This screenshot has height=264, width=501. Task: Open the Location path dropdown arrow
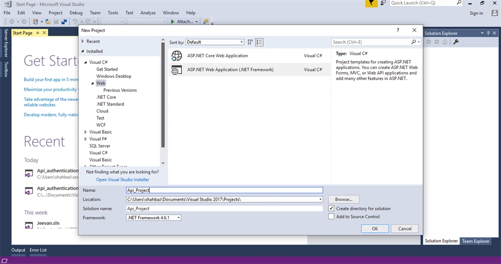pos(320,199)
